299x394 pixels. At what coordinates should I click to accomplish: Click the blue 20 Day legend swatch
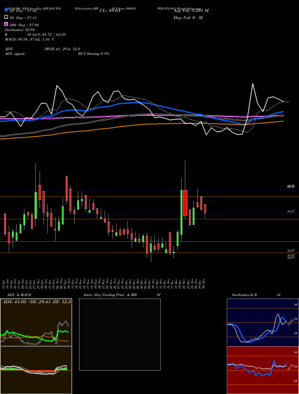[x=7, y=10]
